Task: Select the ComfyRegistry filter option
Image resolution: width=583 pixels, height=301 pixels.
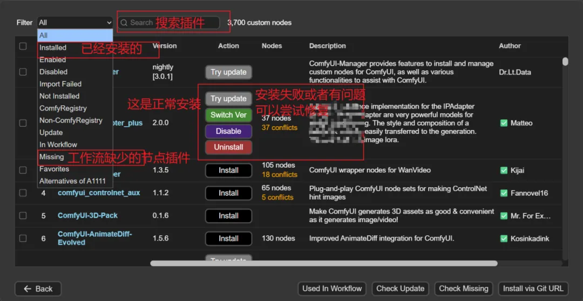Action: tap(74, 108)
